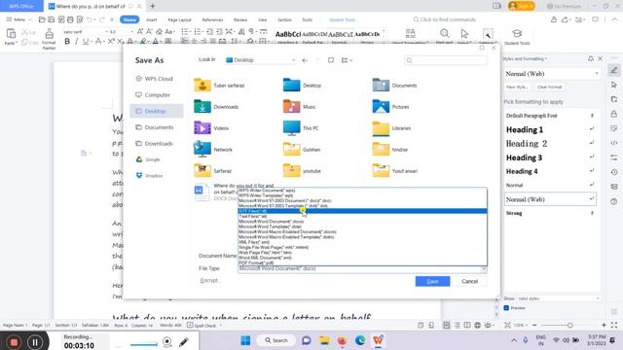The height and width of the screenshot is (350, 623).
Task: Open the WPS Office app in taskbar
Action: [x=378, y=340]
